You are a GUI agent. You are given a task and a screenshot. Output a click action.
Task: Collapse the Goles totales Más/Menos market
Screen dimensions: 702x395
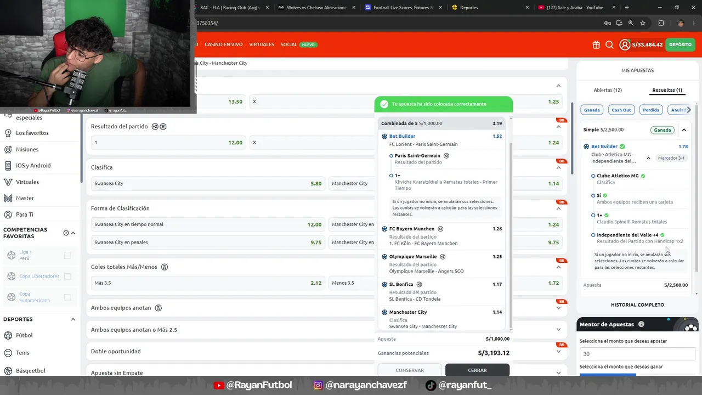(x=558, y=267)
